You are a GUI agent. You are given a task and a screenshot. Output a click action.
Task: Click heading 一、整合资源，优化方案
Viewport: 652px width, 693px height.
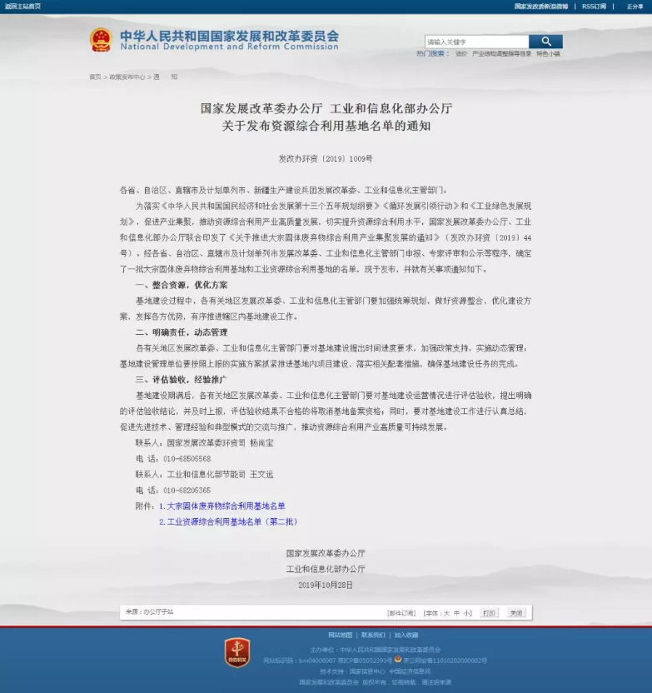coord(182,285)
